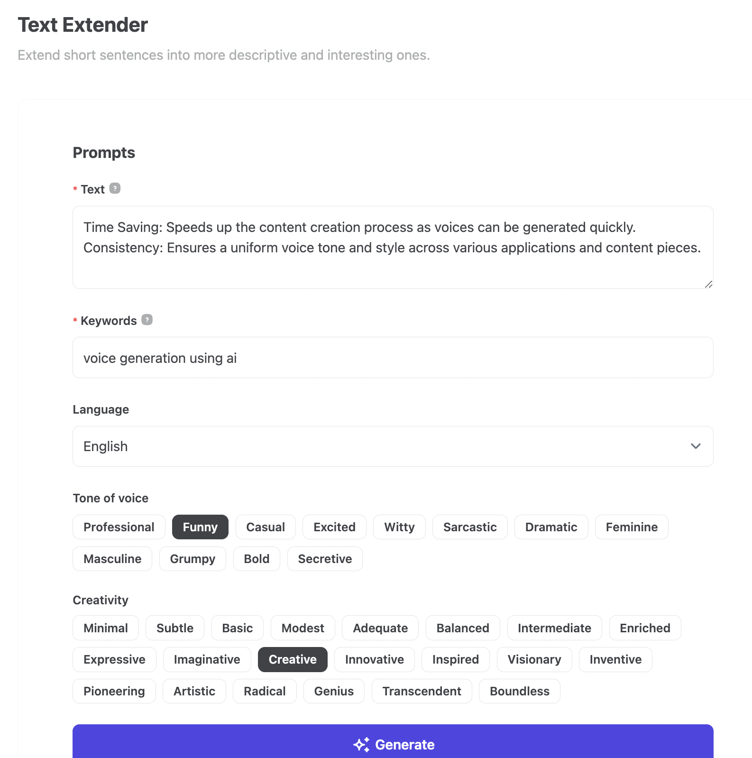The height and width of the screenshot is (758, 752).
Task: Select Boundless creativity level
Action: pos(519,691)
